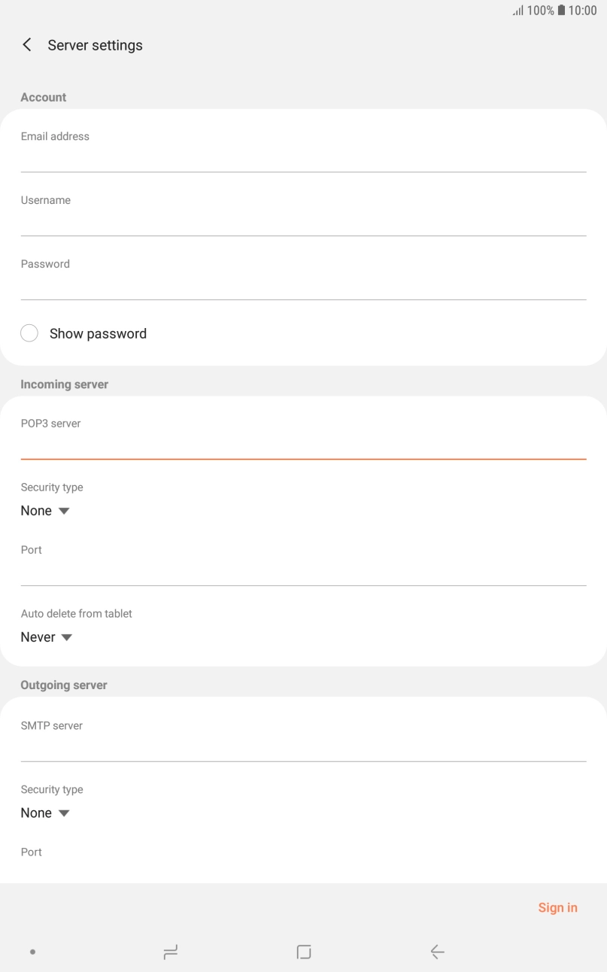
Task: Tap the leftmost dot in navigation bar
Action: pyautogui.click(x=32, y=951)
